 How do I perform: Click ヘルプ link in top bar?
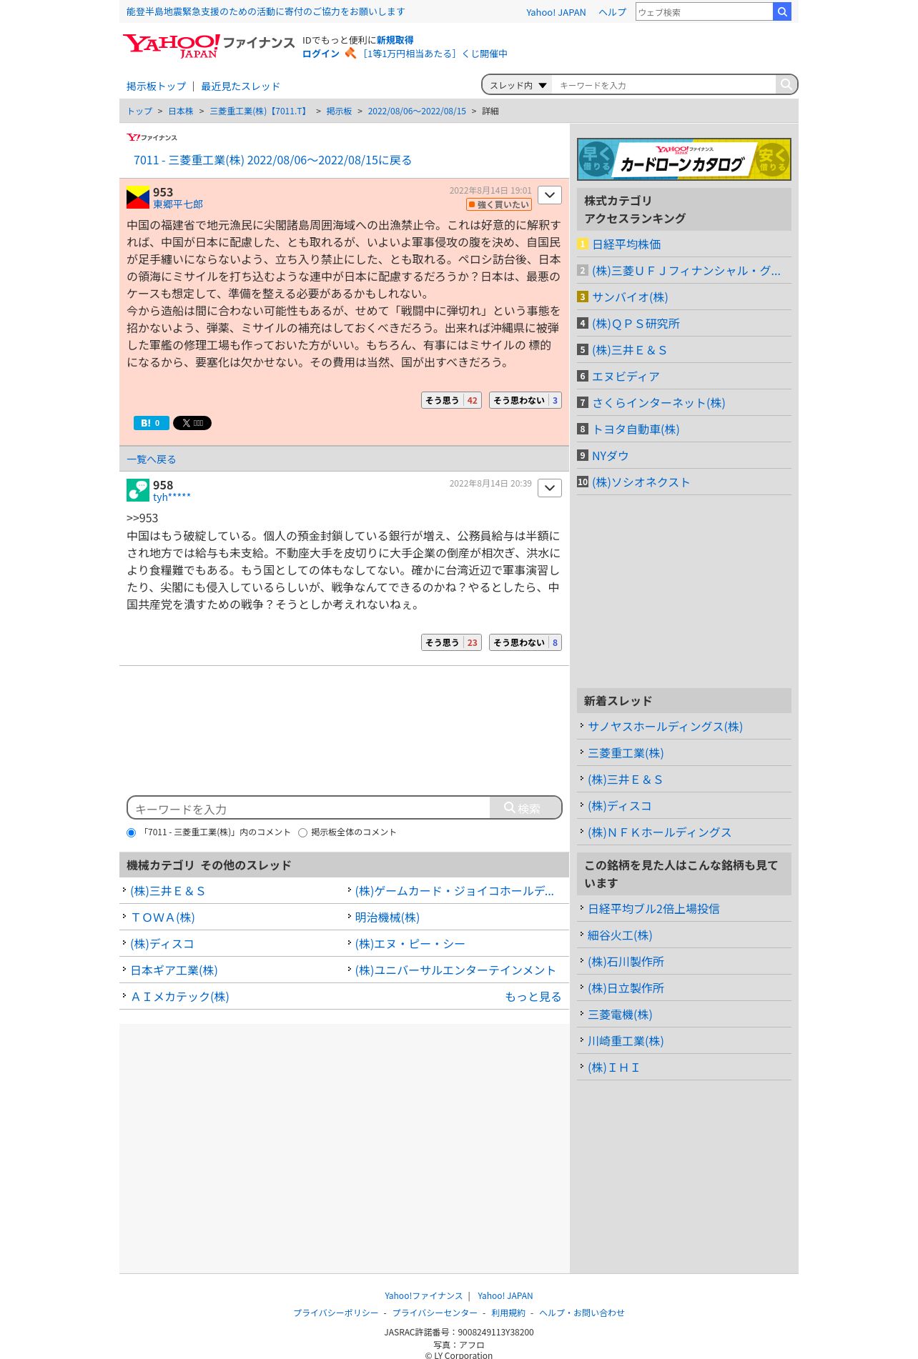(x=612, y=12)
